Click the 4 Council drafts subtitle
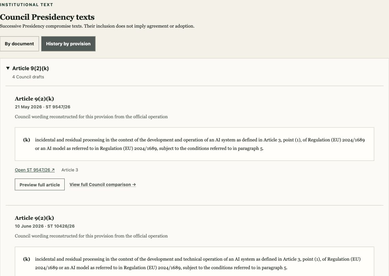 click(x=28, y=77)
